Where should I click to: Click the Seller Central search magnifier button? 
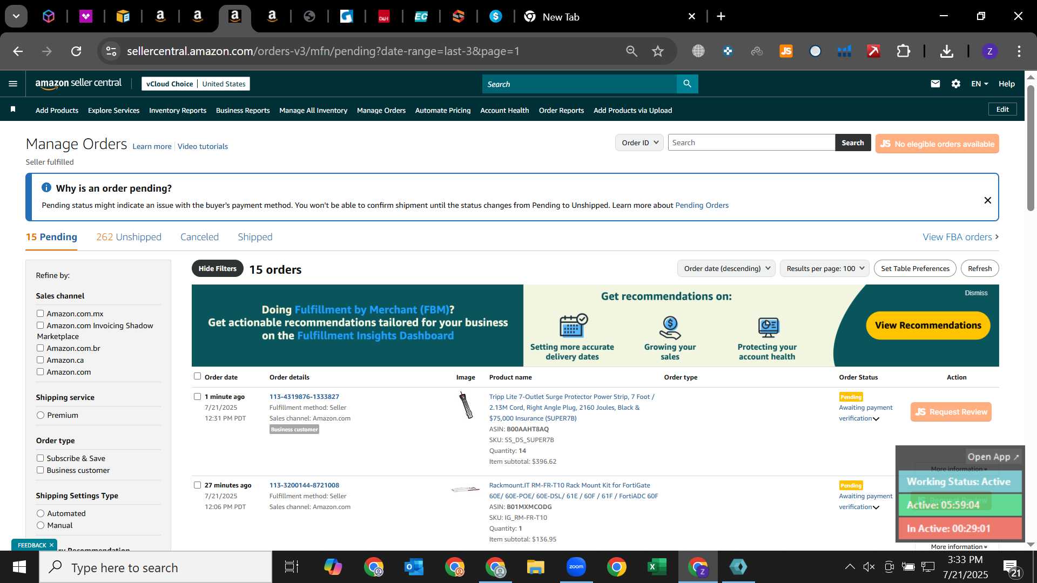click(687, 84)
